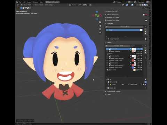Screen dimensions: 167x125
Task: Click the blue Z axis on the navigation gizmo
Action: (x=97, y=12)
